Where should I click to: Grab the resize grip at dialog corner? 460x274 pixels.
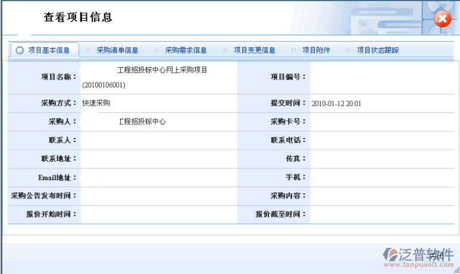[456, 270]
